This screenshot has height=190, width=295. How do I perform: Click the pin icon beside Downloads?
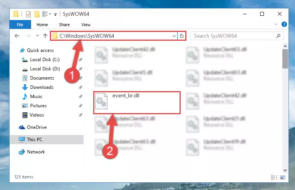80,87
